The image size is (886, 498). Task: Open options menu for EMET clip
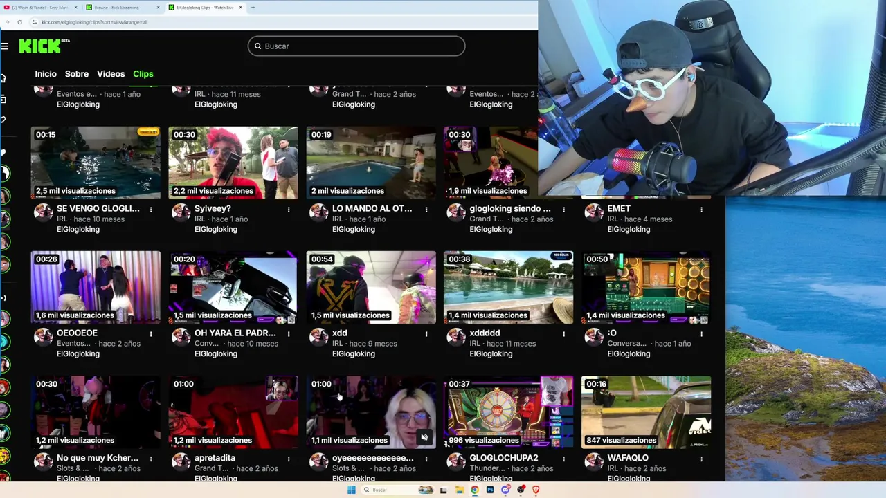[701, 209]
